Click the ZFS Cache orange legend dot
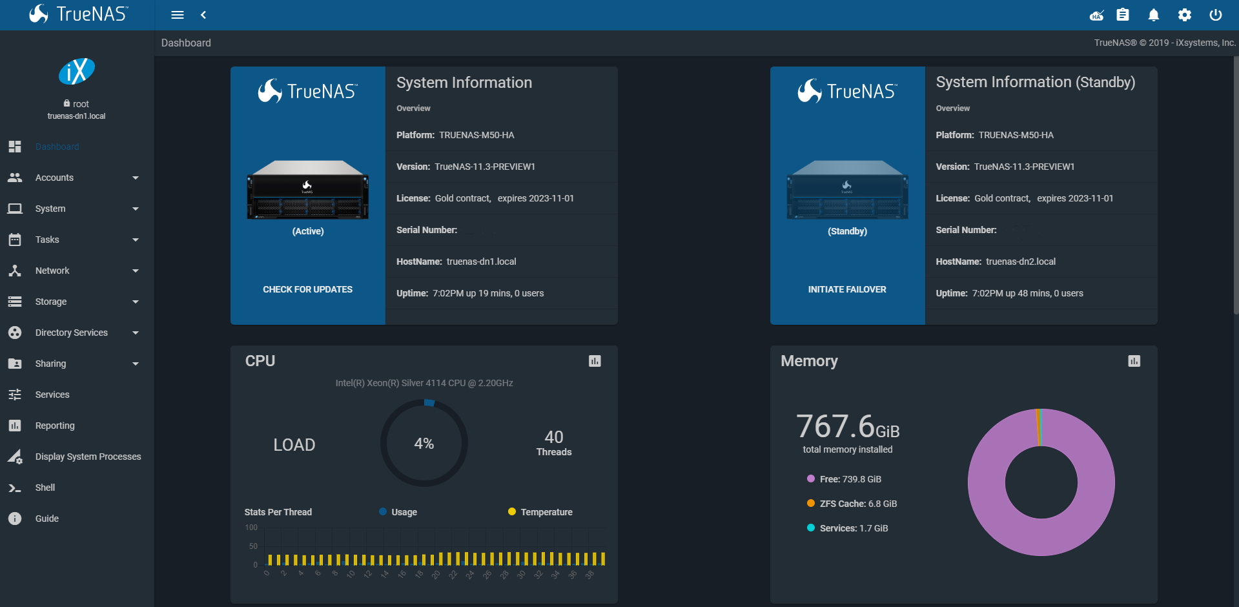1239x607 pixels. (x=811, y=503)
